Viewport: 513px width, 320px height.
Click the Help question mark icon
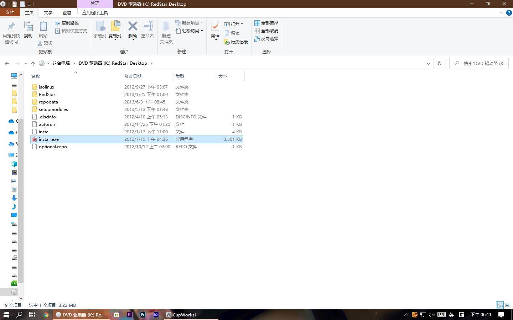509,13
